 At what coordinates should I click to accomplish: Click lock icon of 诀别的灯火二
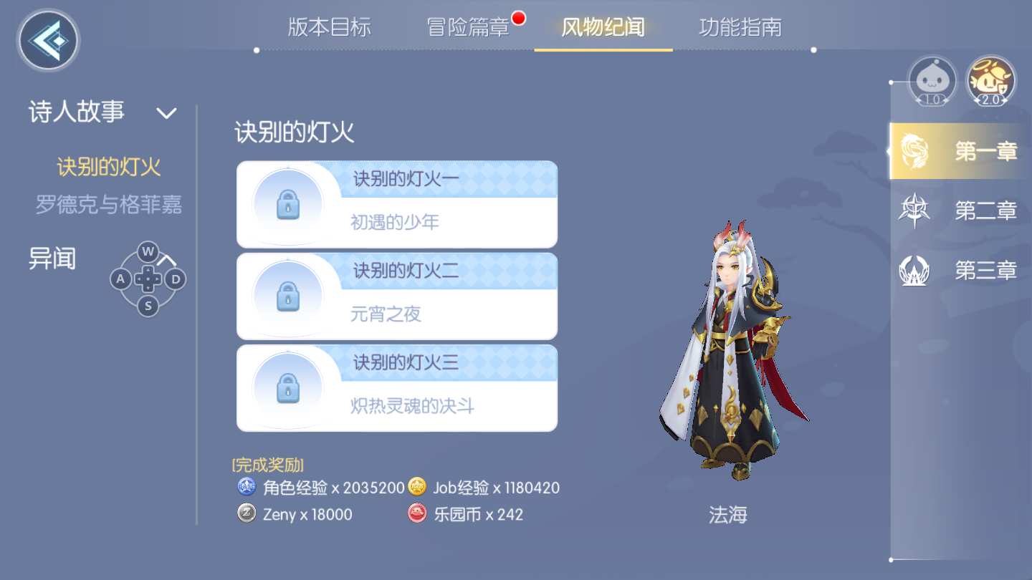pyautogui.click(x=288, y=296)
